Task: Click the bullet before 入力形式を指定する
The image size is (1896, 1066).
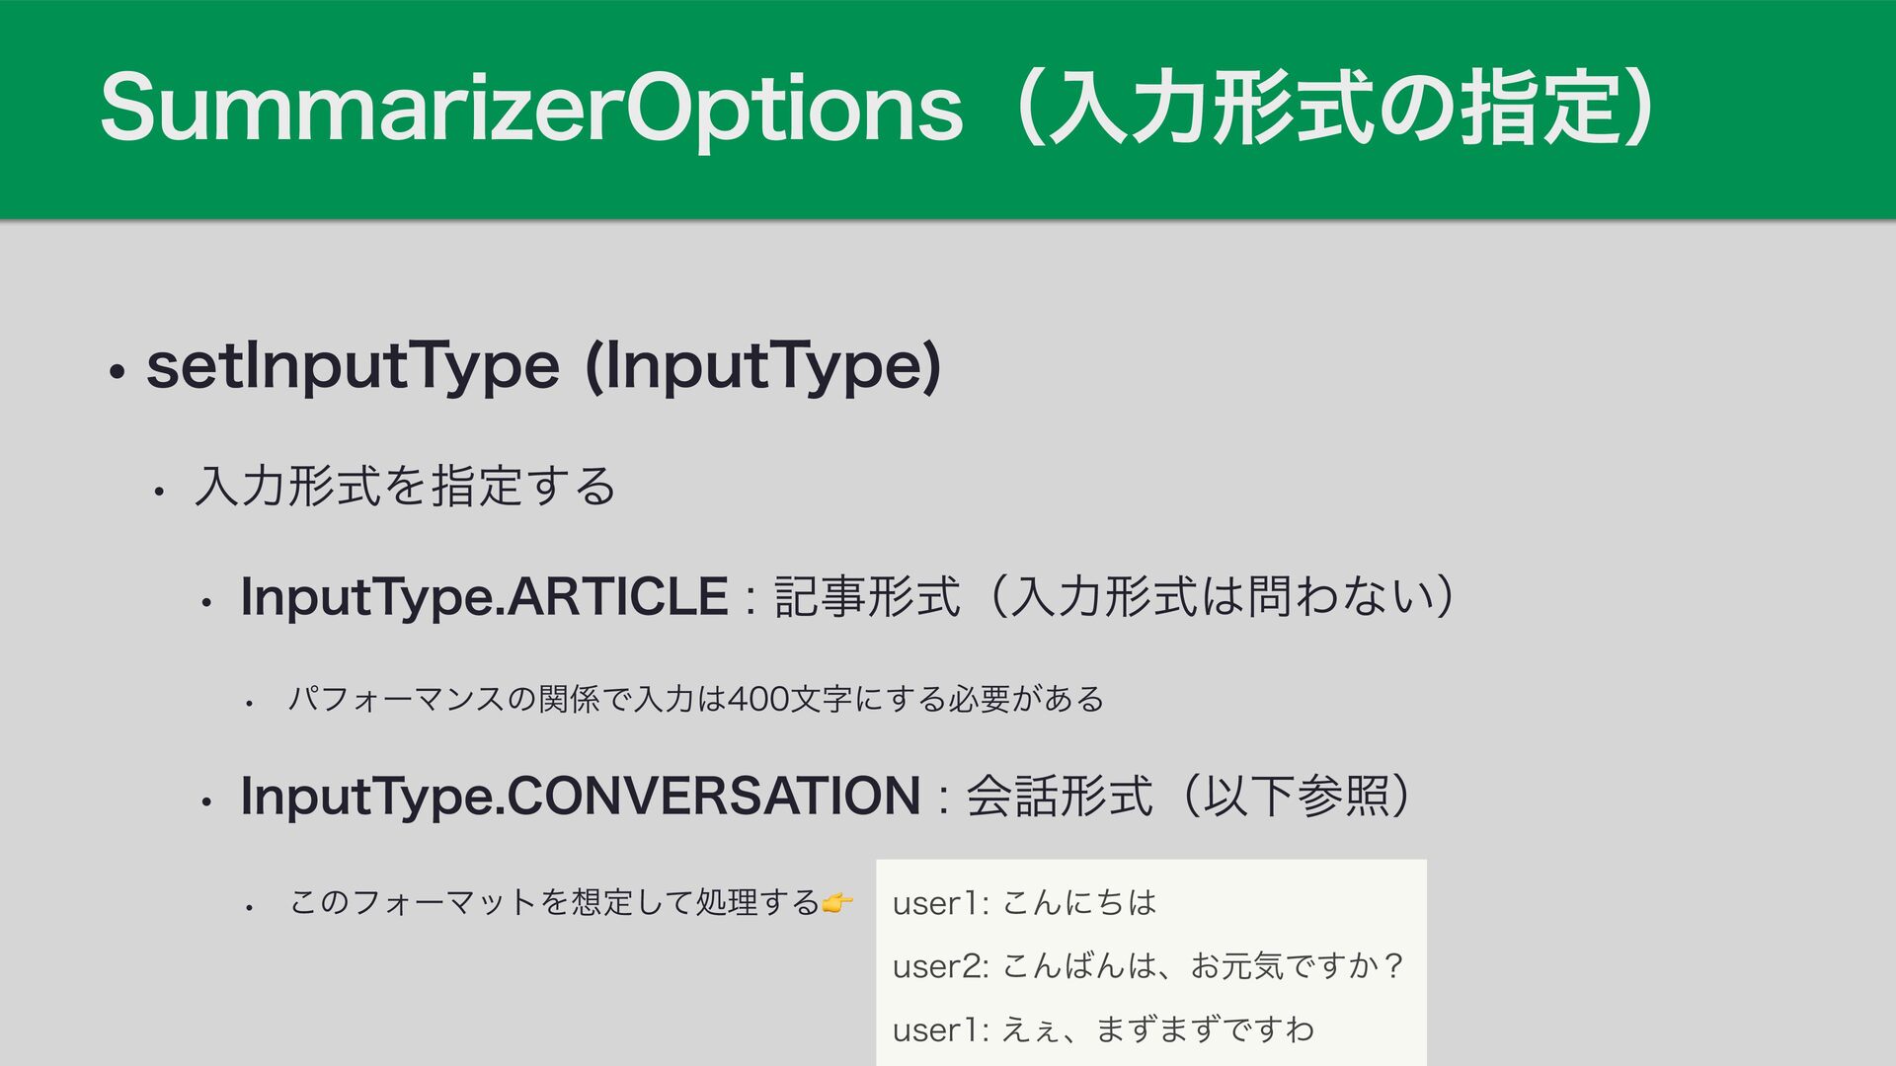Action: click(x=158, y=492)
